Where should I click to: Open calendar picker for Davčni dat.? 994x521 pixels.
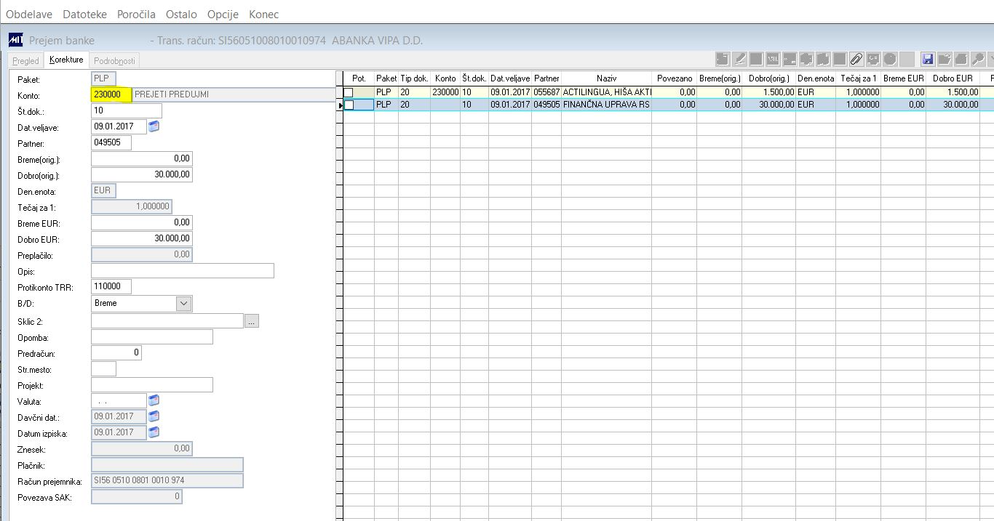coord(154,416)
